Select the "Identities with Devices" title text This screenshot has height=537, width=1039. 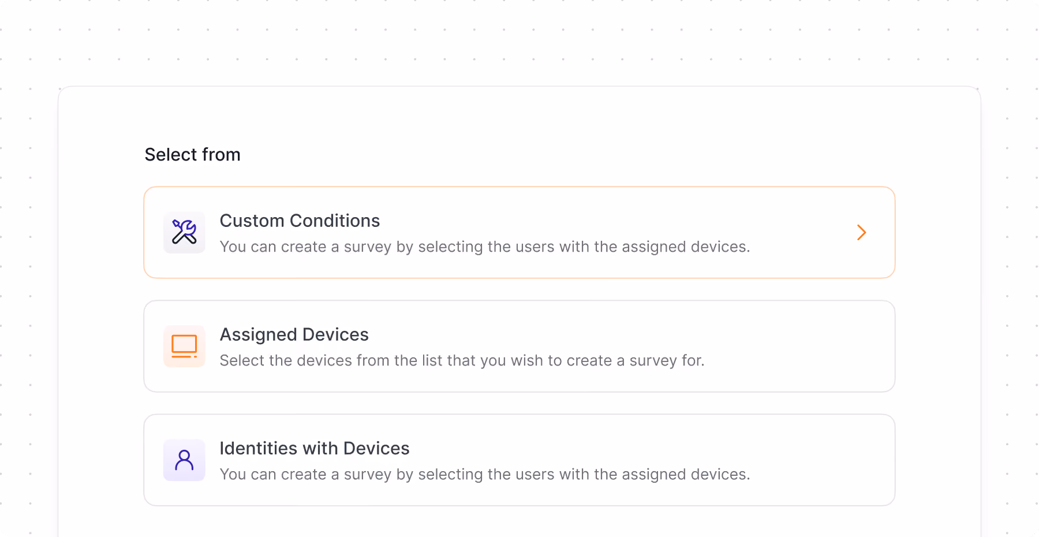(315, 448)
